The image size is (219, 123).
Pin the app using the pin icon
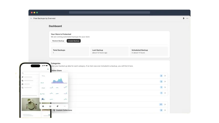183,18
